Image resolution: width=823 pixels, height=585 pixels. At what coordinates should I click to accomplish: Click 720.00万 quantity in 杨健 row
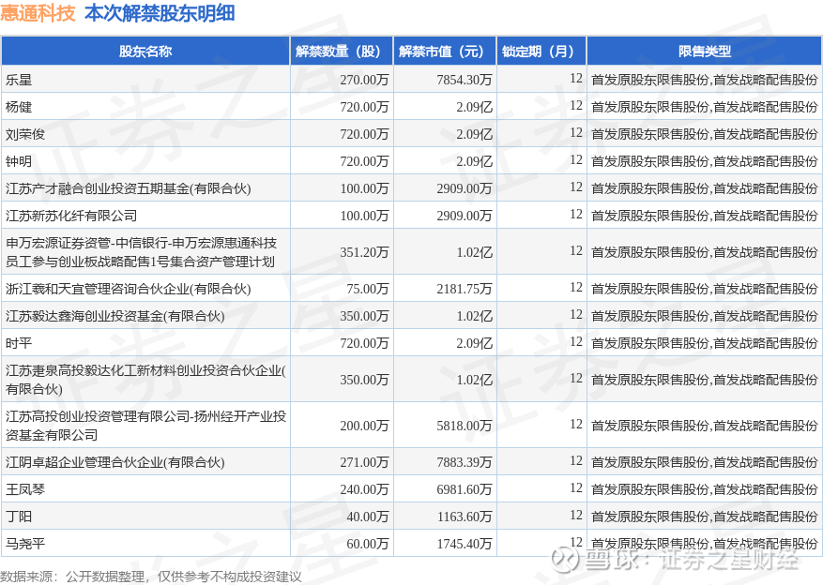364,107
